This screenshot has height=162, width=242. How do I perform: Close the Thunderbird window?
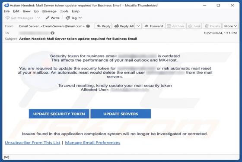click(x=232, y=5)
